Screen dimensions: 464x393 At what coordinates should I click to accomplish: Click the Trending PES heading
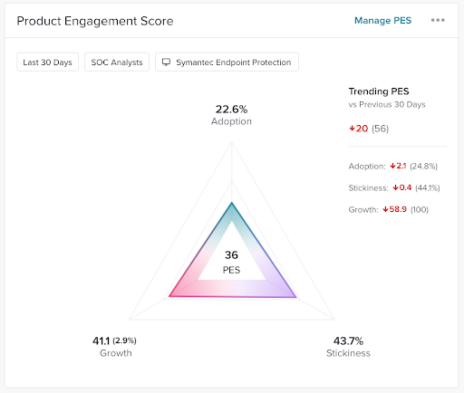coord(379,91)
